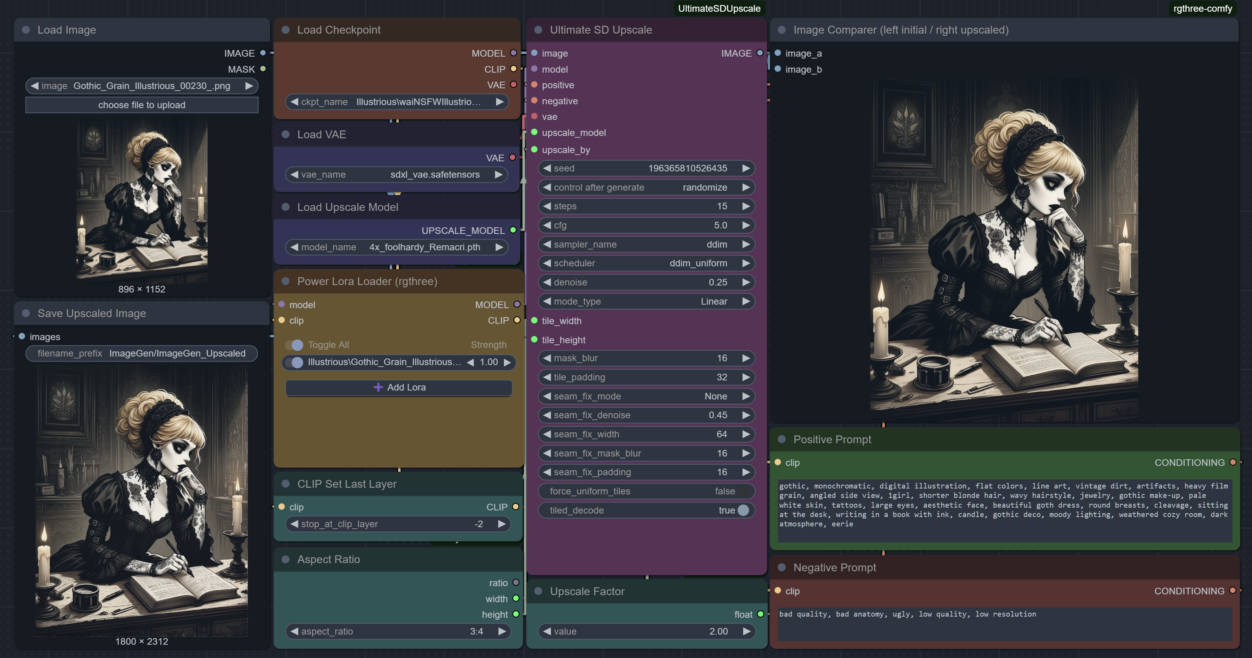Switch the Toggle All lora switch
Viewport: 1252px width, 658px height.
295,345
